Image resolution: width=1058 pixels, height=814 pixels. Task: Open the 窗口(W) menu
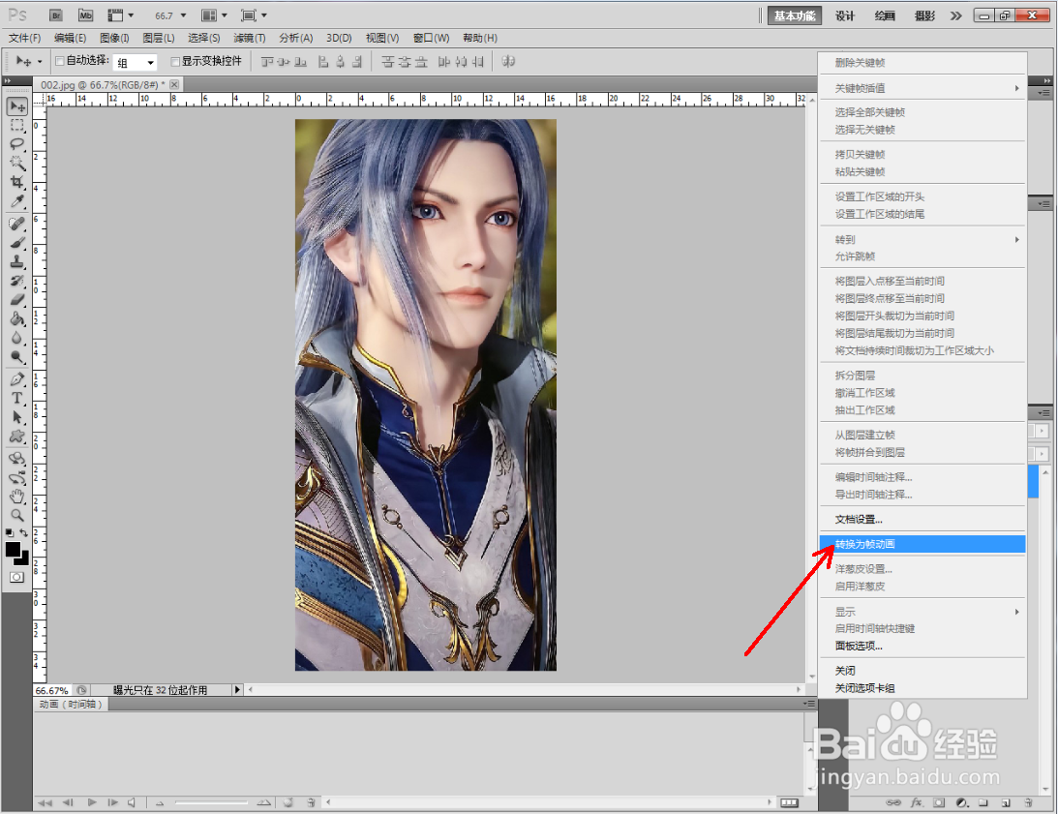coord(431,38)
